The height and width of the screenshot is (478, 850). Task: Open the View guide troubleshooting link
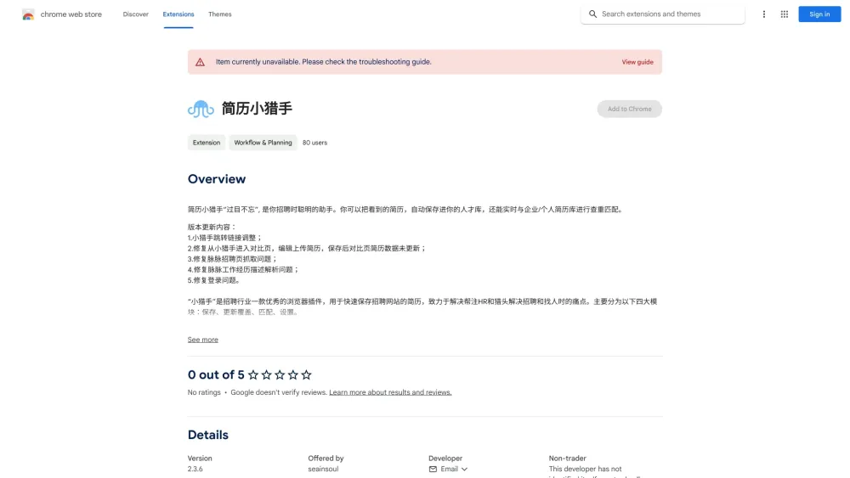637,62
